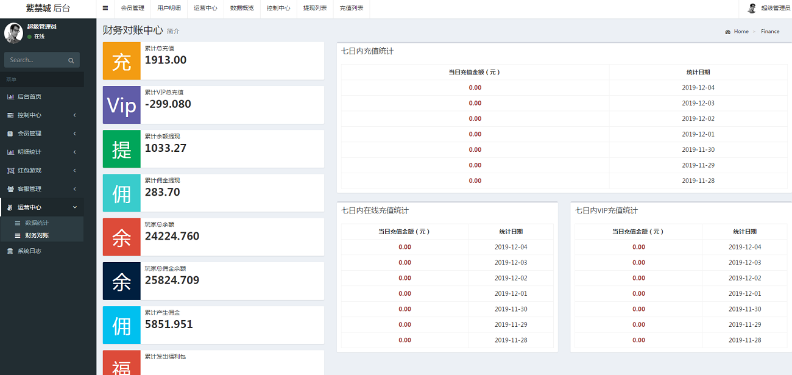Open 充值列表 in the top navigation

[351, 9]
